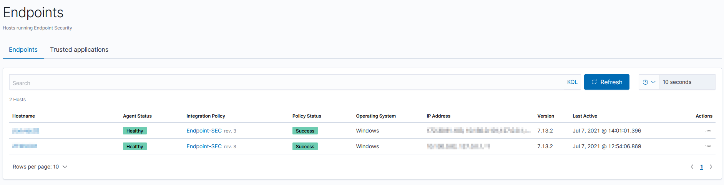Focus the Search input field
This screenshot has height=185, width=724.
coord(286,82)
